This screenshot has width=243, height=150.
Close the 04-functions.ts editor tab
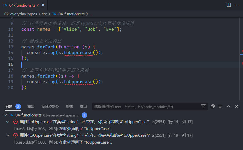43,5
